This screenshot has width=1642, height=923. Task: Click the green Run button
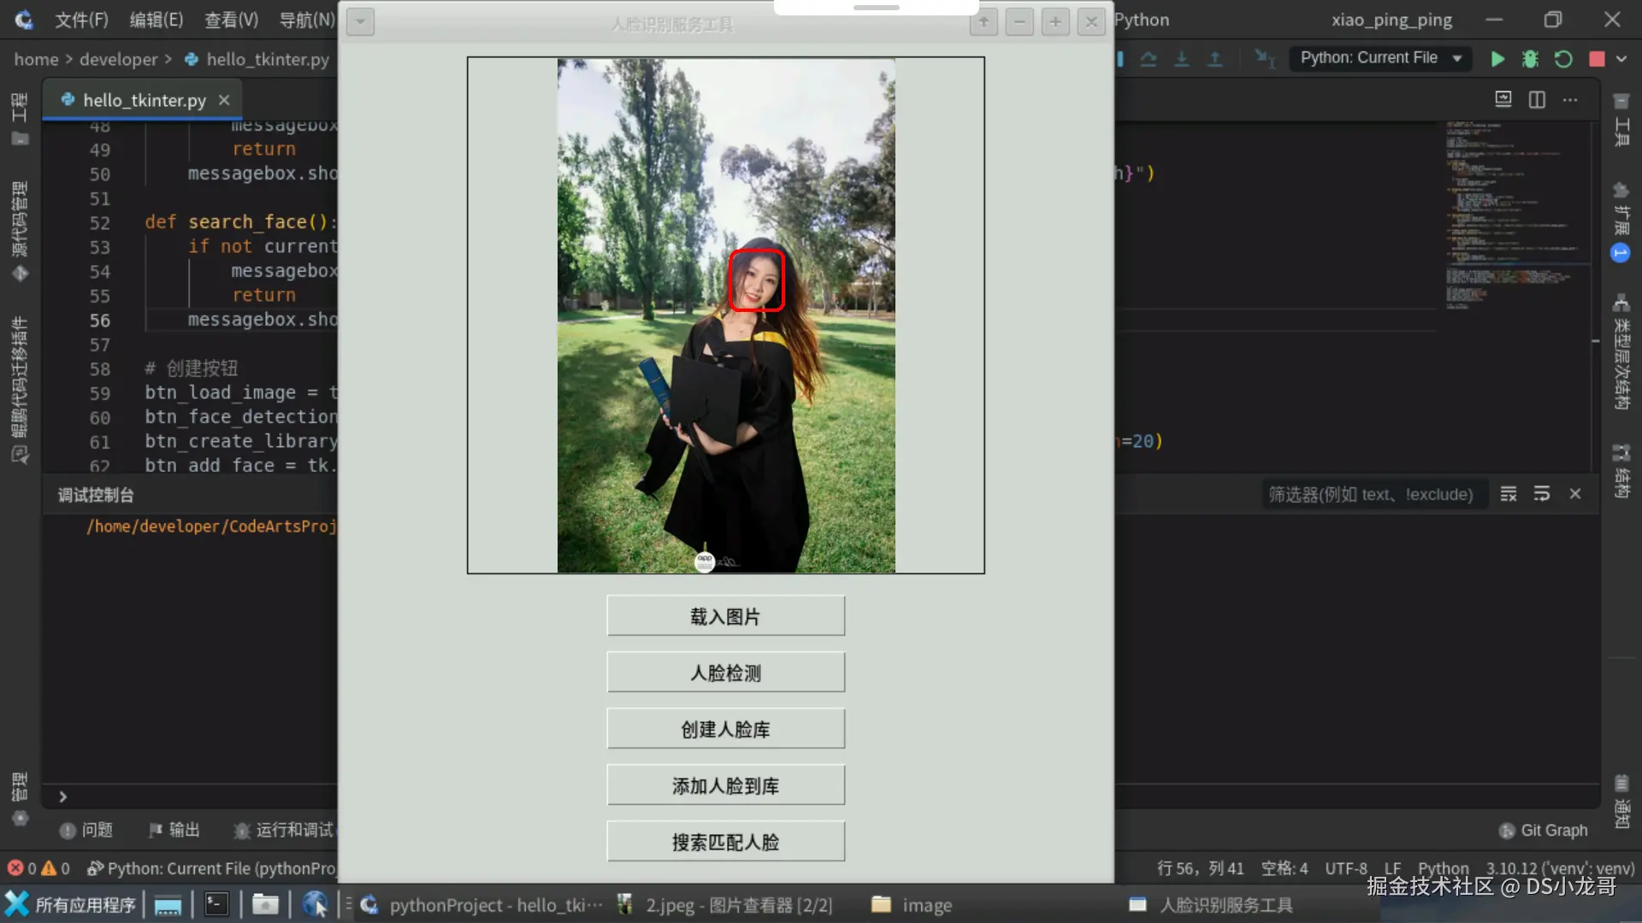1497,59
